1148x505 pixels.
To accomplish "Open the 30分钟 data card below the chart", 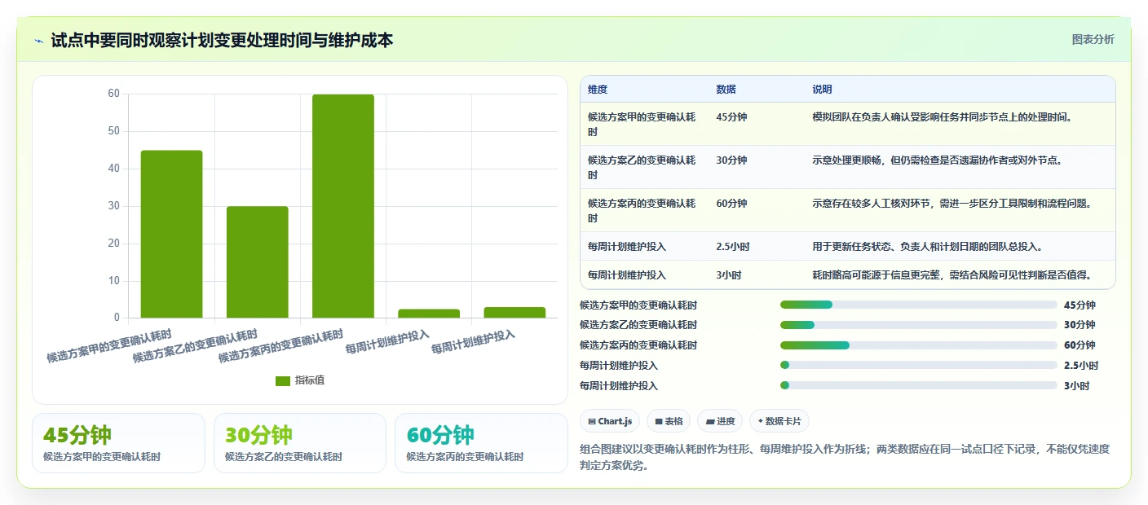I will pos(300,443).
